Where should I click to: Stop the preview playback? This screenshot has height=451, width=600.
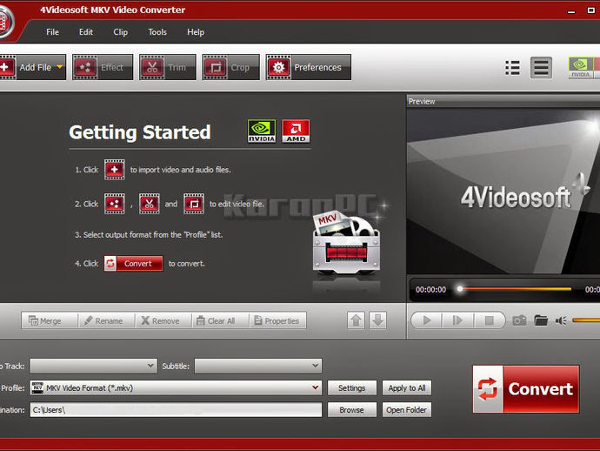tap(489, 320)
